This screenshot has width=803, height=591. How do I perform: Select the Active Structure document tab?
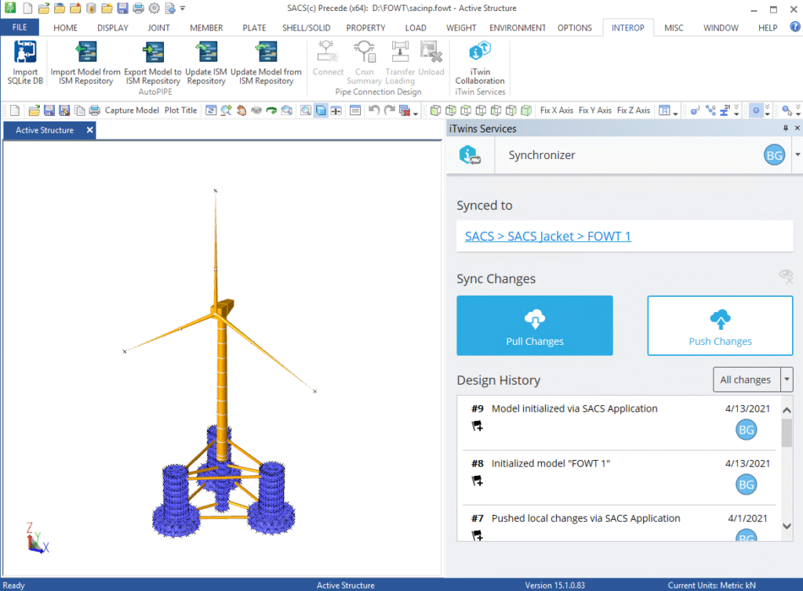click(x=45, y=130)
